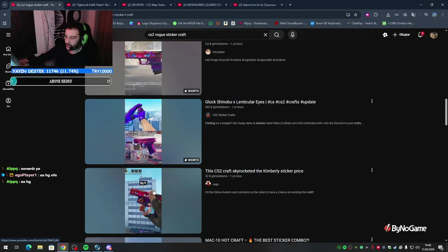Start voice search with microphone icon
Screen dimensions: 448x252
[x=293, y=35]
